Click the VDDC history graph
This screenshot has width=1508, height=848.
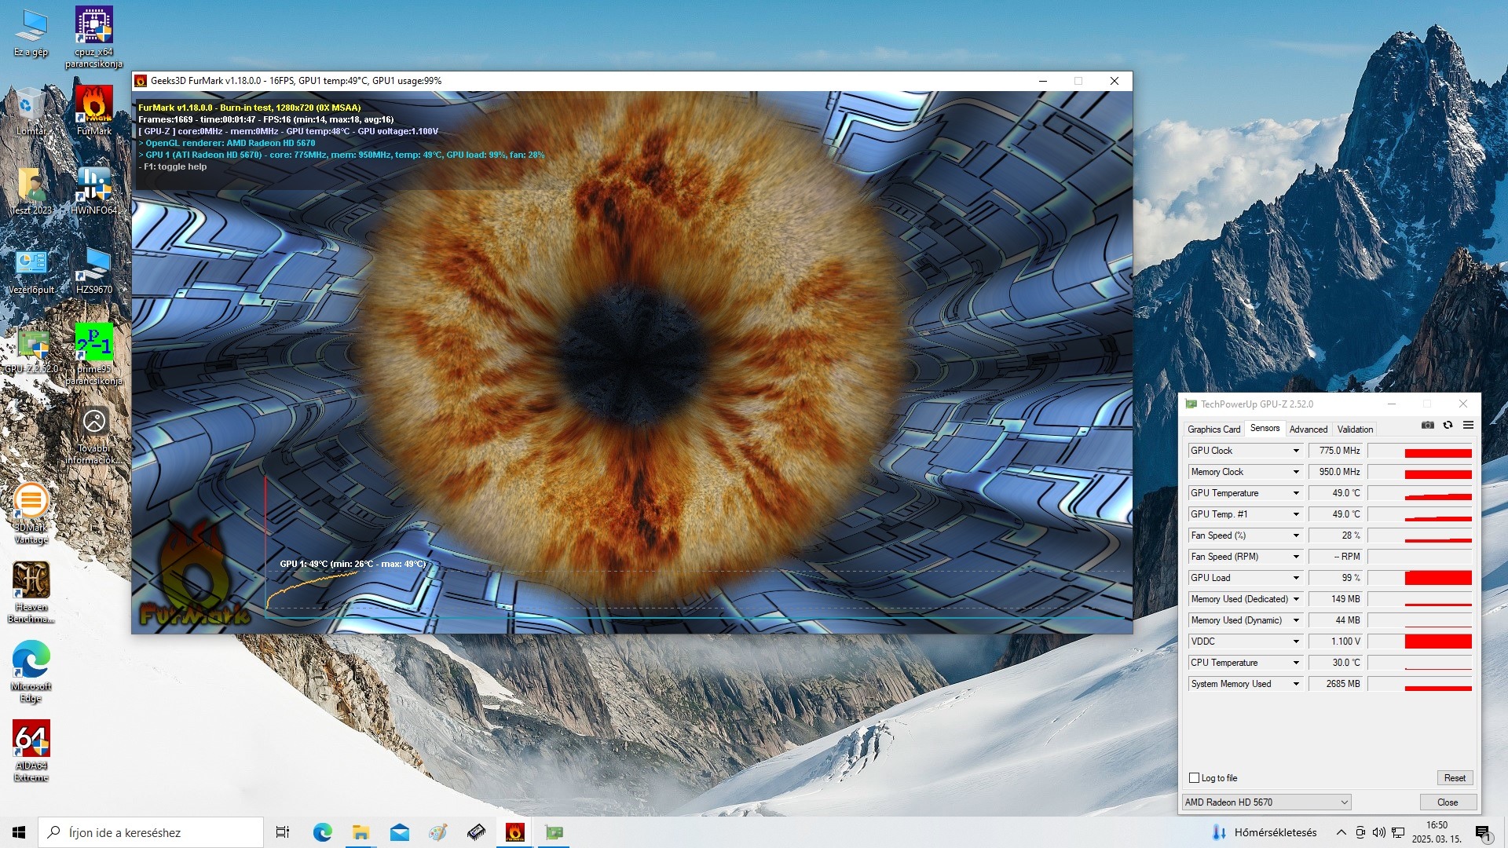[1420, 641]
